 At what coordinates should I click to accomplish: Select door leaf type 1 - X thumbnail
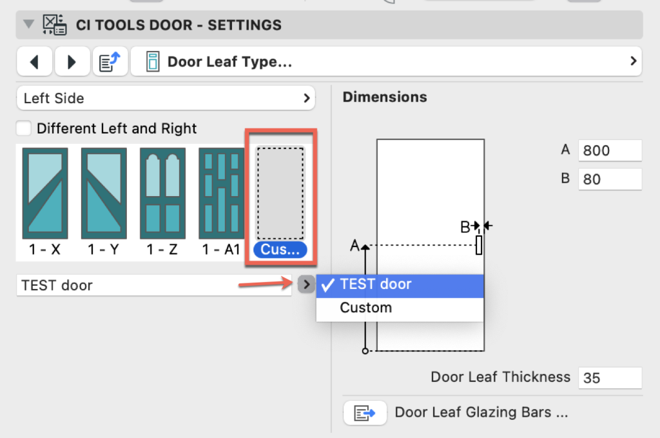pyautogui.click(x=45, y=201)
